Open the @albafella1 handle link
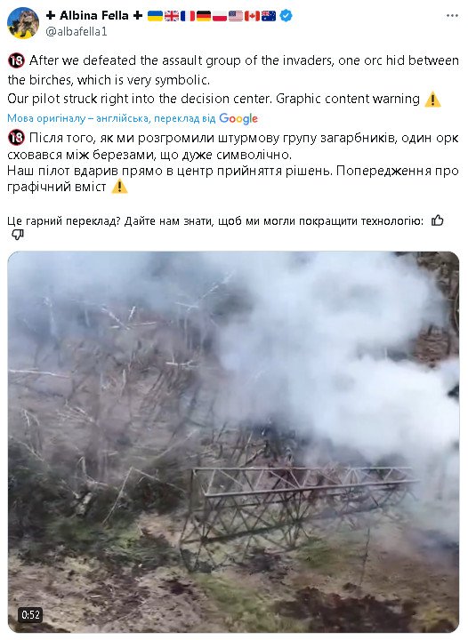Viewport: 468px width, 640px height. pos(77,32)
